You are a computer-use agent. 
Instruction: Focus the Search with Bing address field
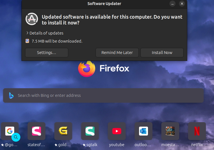pyautogui.click(x=103, y=95)
